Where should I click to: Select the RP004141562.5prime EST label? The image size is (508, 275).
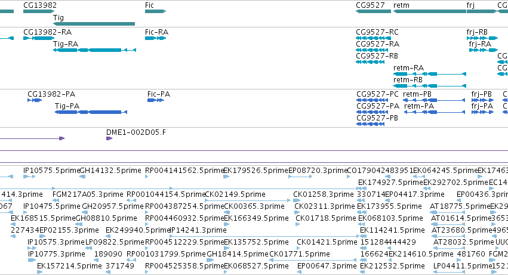click(184, 171)
